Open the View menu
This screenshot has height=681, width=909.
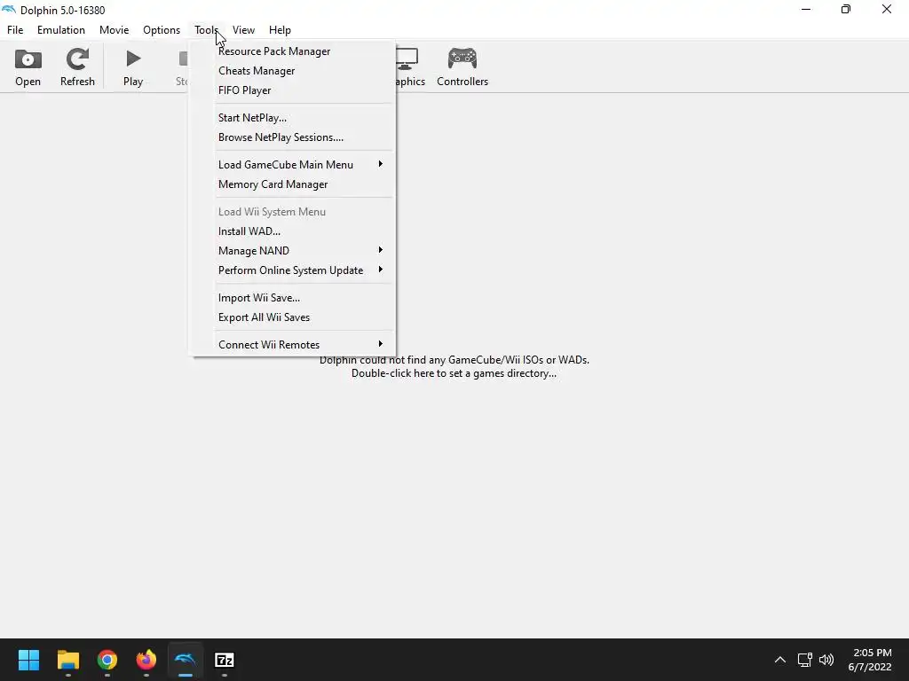click(x=243, y=30)
